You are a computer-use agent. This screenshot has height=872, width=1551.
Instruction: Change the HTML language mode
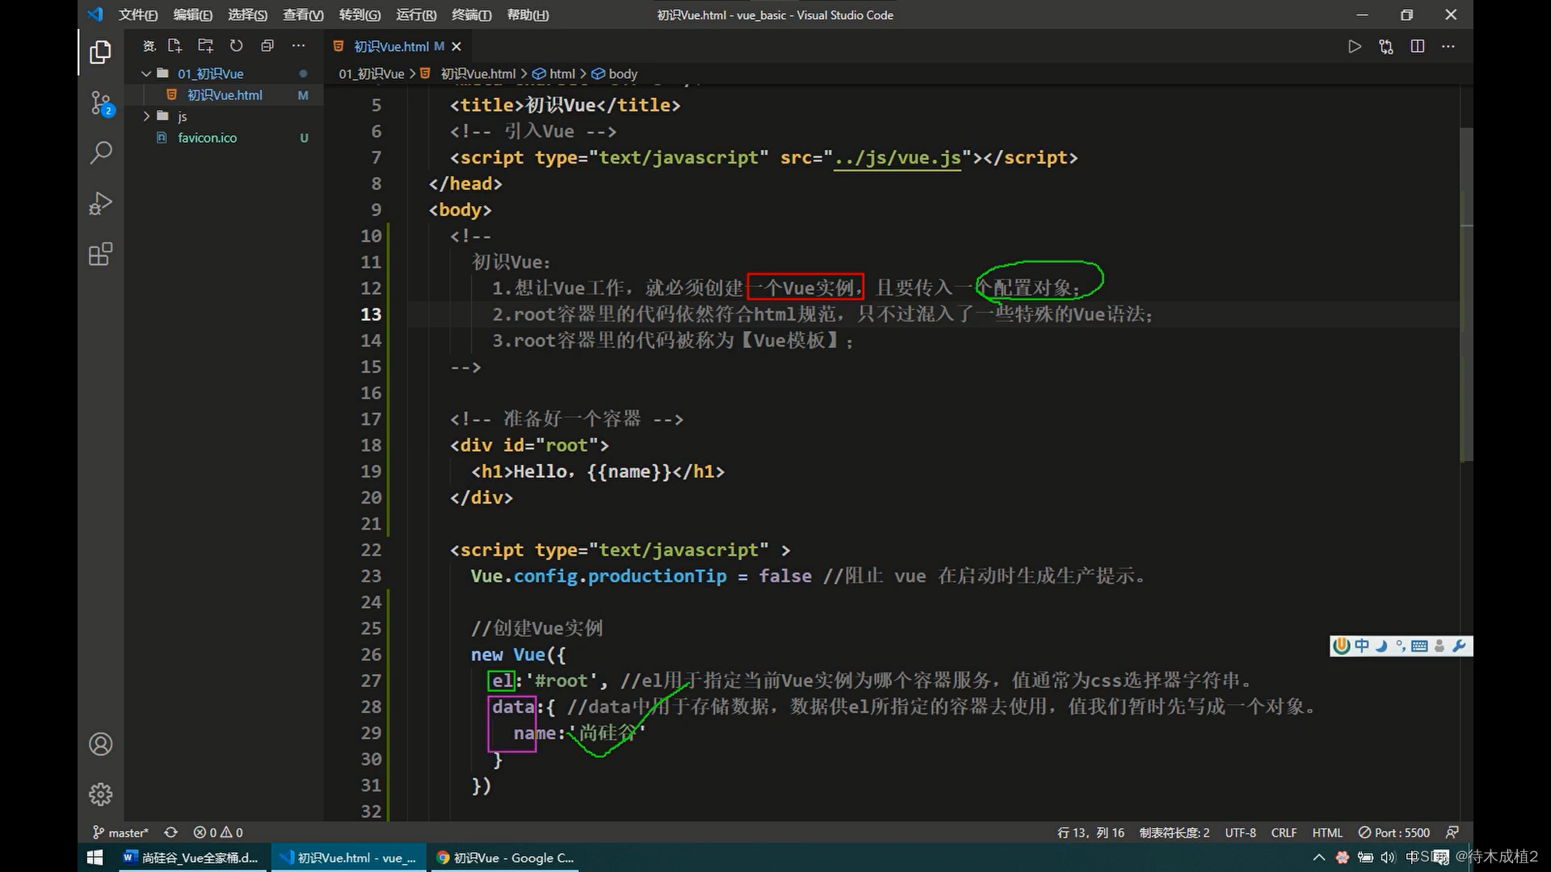click(x=1327, y=832)
